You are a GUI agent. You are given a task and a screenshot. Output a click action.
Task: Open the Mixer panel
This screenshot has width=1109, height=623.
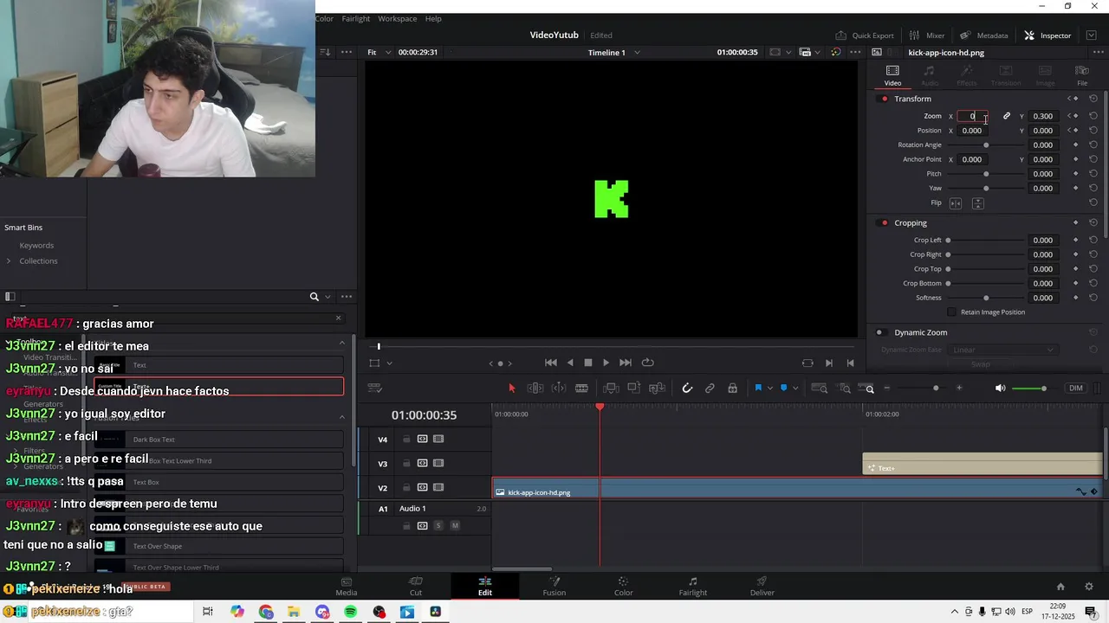click(x=927, y=35)
